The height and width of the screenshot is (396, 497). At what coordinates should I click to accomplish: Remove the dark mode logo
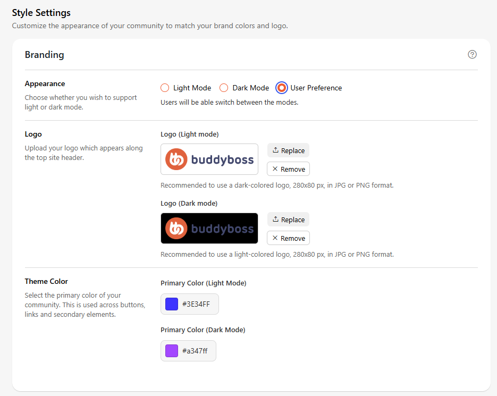[288, 238]
